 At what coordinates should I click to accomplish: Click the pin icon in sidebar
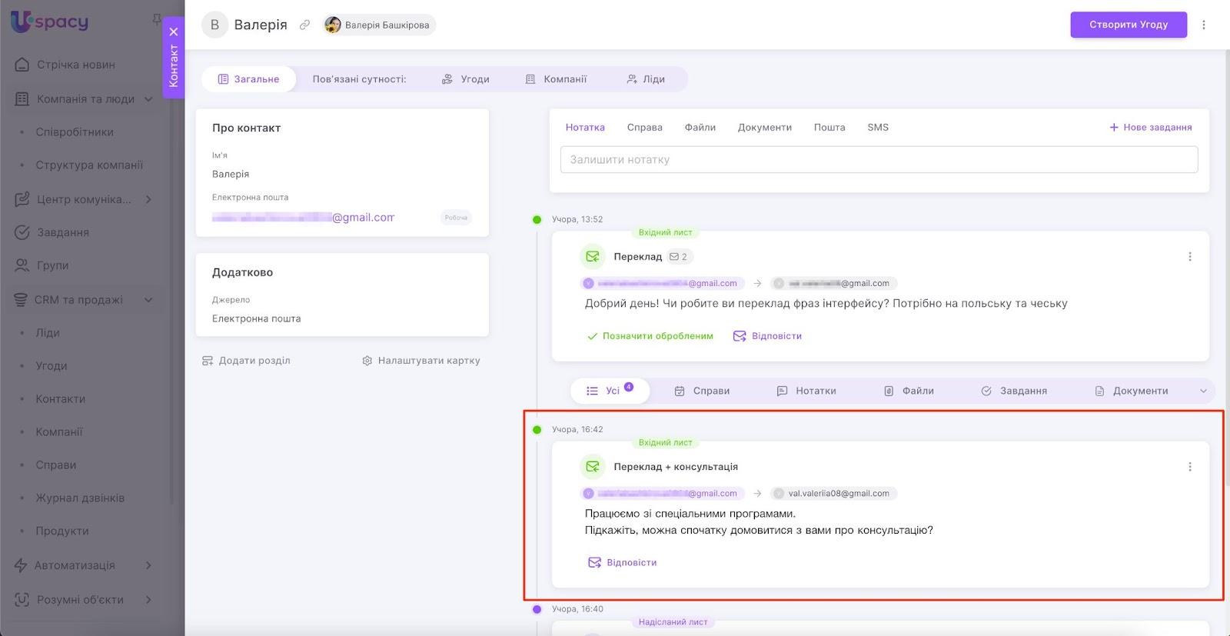(x=157, y=18)
